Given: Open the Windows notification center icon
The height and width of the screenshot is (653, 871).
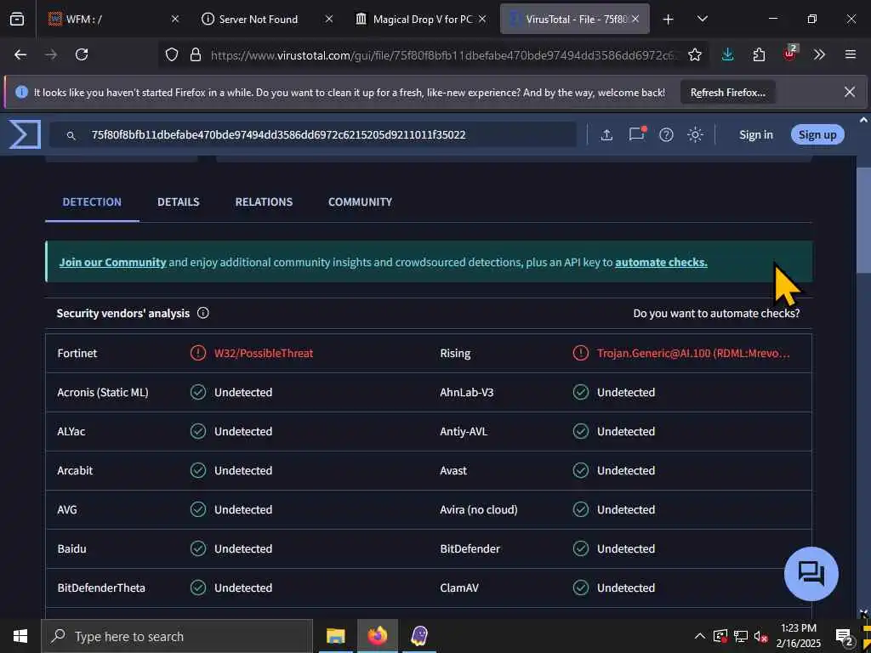Looking at the screenshot, I should tap(845, 636).
